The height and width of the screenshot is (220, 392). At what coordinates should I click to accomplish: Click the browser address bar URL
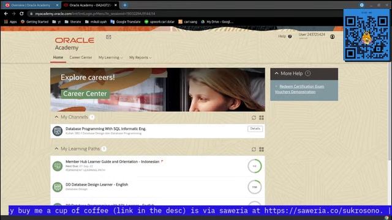point(95,13)
